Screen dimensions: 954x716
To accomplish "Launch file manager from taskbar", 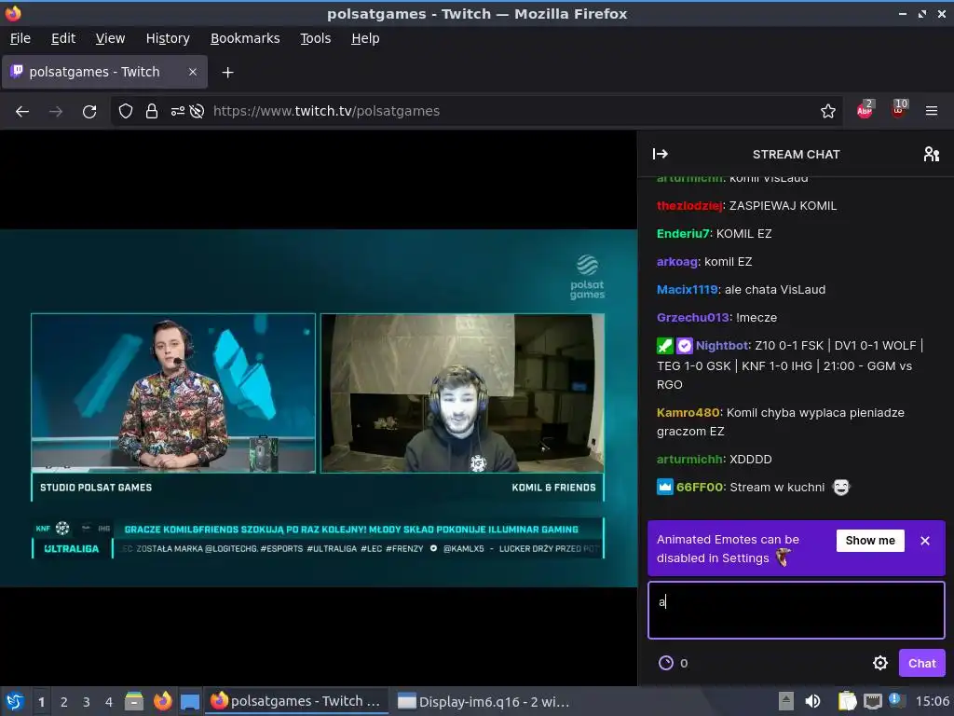I will tap(134, 702).
